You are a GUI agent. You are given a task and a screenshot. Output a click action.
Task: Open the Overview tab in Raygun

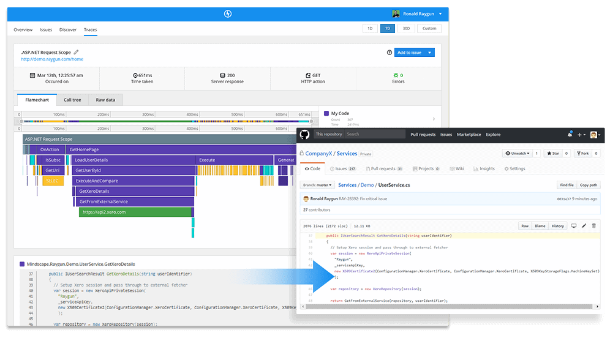(x=23, y=29)
